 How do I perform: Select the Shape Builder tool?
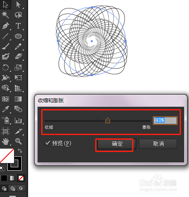coord(6,88)
